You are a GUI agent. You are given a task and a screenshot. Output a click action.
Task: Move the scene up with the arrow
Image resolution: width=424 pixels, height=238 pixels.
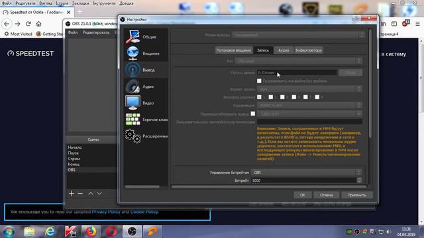point(91,193)
